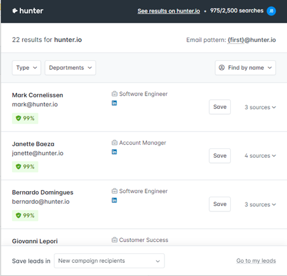Open the Departments filter dropdown
Image resolution: width=287 pixels, height=276 pixels.
71,68
